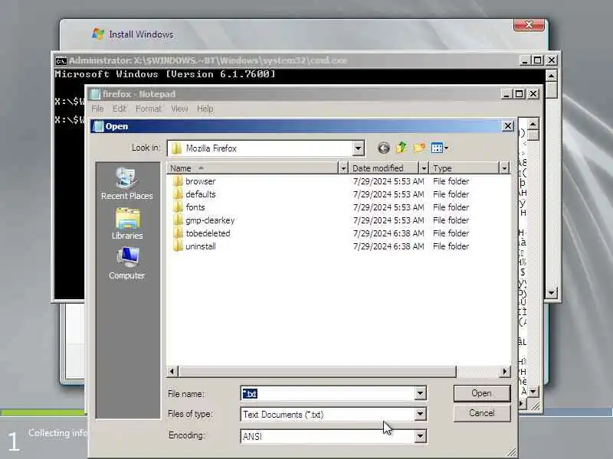Select the gmp-clearkey folder icon
Screen dimensions: 613x459
click(178, 220)
